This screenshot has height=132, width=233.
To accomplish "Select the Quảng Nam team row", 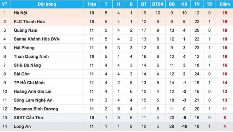I will [116, 30].
